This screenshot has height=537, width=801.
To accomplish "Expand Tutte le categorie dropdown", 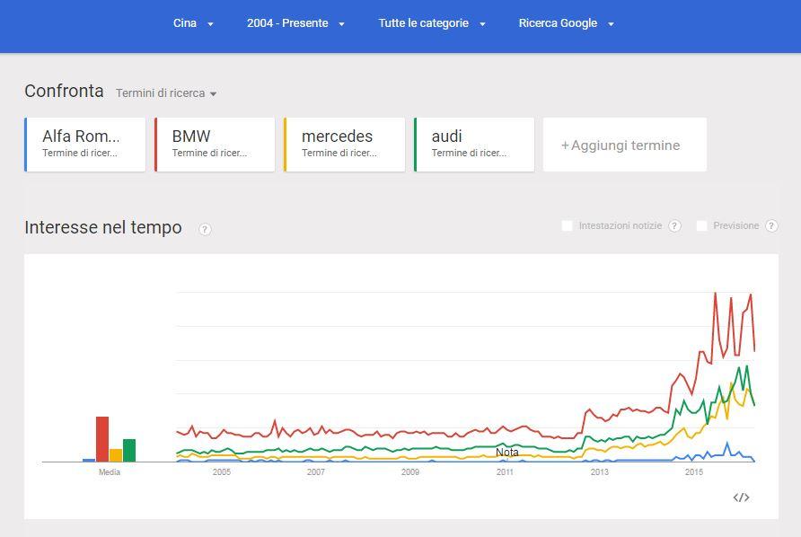I will 432,23.
